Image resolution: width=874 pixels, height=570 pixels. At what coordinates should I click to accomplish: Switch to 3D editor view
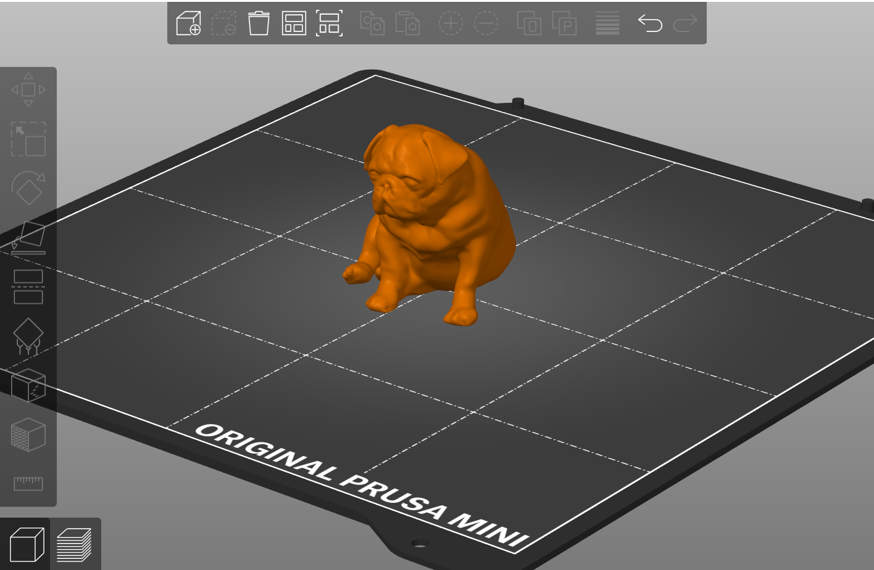click(27, 545)
